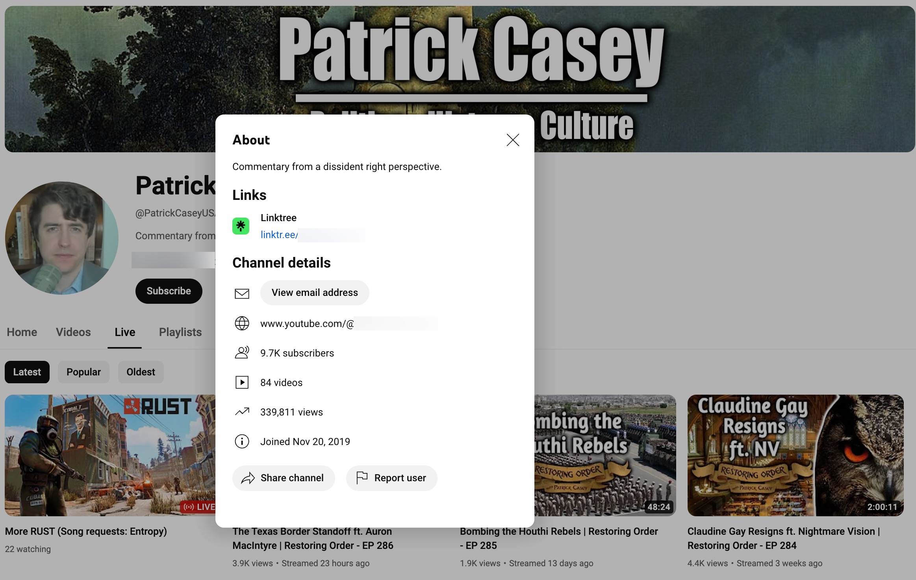Switch to the Home tab

click(22, 332)
